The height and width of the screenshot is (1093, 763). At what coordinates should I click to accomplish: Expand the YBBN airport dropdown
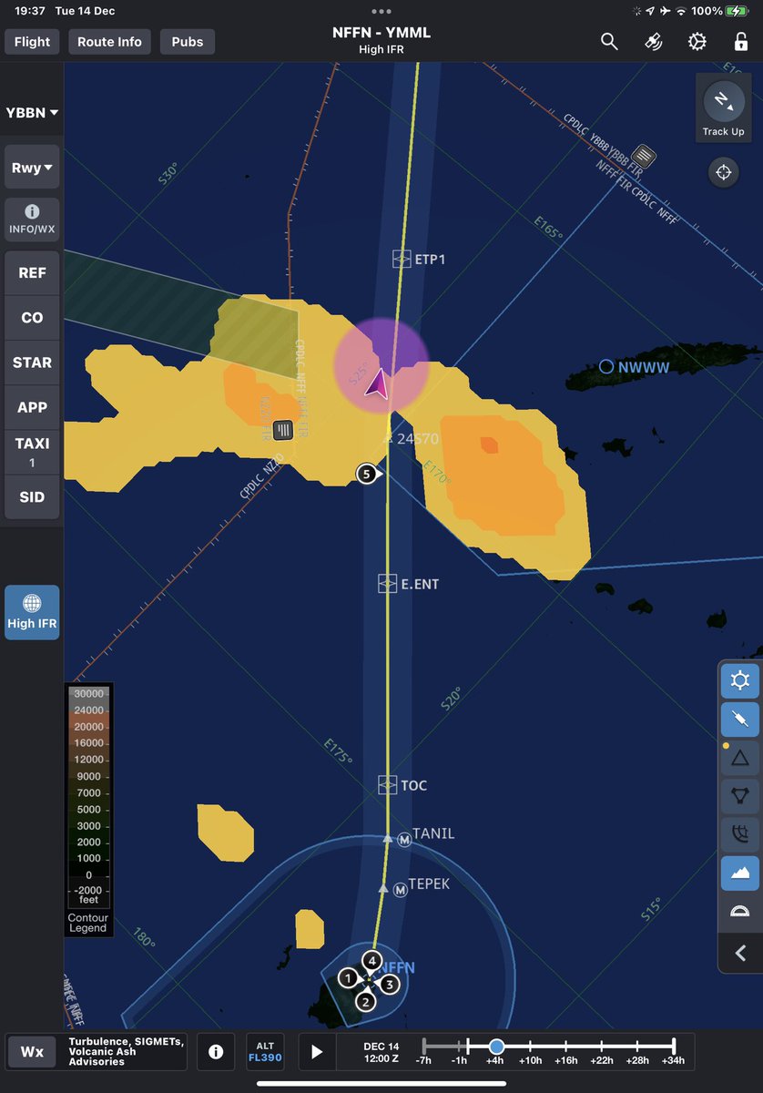pos(32,112)
